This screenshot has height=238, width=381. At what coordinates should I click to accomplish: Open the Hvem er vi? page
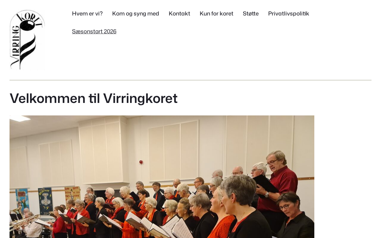pyautogui.click(x=87, y=14)
